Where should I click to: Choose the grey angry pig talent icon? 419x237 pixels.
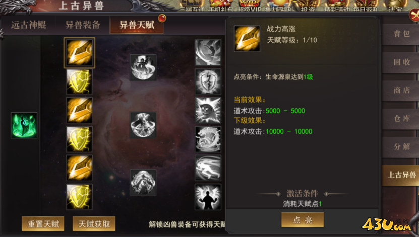pyautogui.click(x=208, y=110)
